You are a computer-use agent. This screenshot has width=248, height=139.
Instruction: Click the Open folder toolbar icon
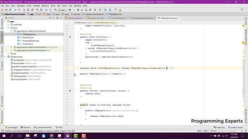coord(2,10)
